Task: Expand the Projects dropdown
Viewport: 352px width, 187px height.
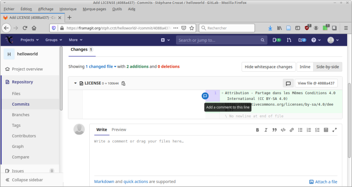Action: tap(29, 40)
